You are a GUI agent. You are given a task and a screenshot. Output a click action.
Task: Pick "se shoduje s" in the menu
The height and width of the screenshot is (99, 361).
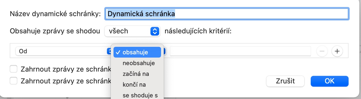click(x=140, y=95)
